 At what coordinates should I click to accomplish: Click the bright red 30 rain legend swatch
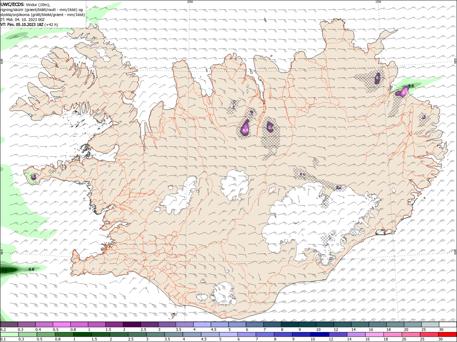pos(447,335)
